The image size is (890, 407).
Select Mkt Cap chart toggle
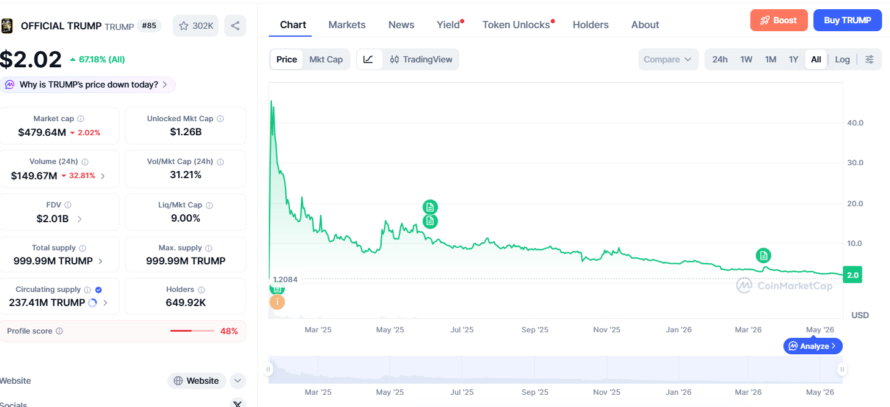pos(326,59)
